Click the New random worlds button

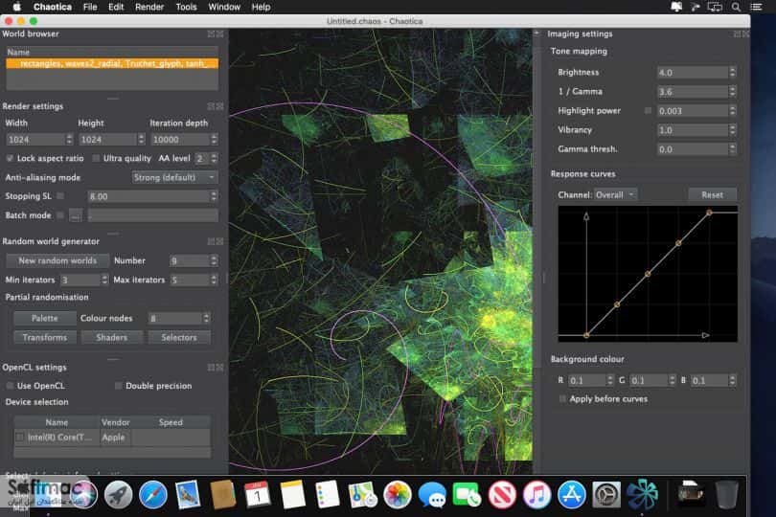click(x=57, y=260)
